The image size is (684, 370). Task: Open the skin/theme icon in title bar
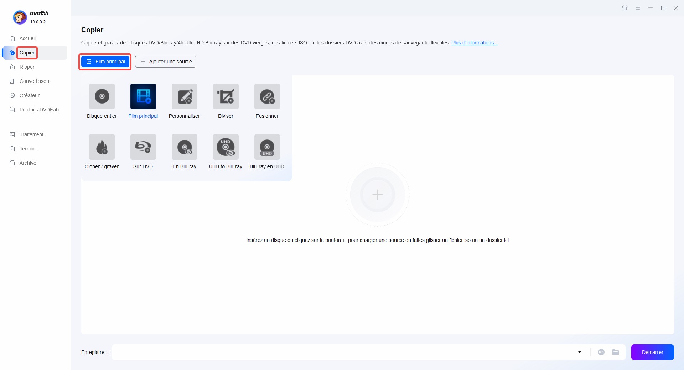pyautogui.click(x=625, y=8)
